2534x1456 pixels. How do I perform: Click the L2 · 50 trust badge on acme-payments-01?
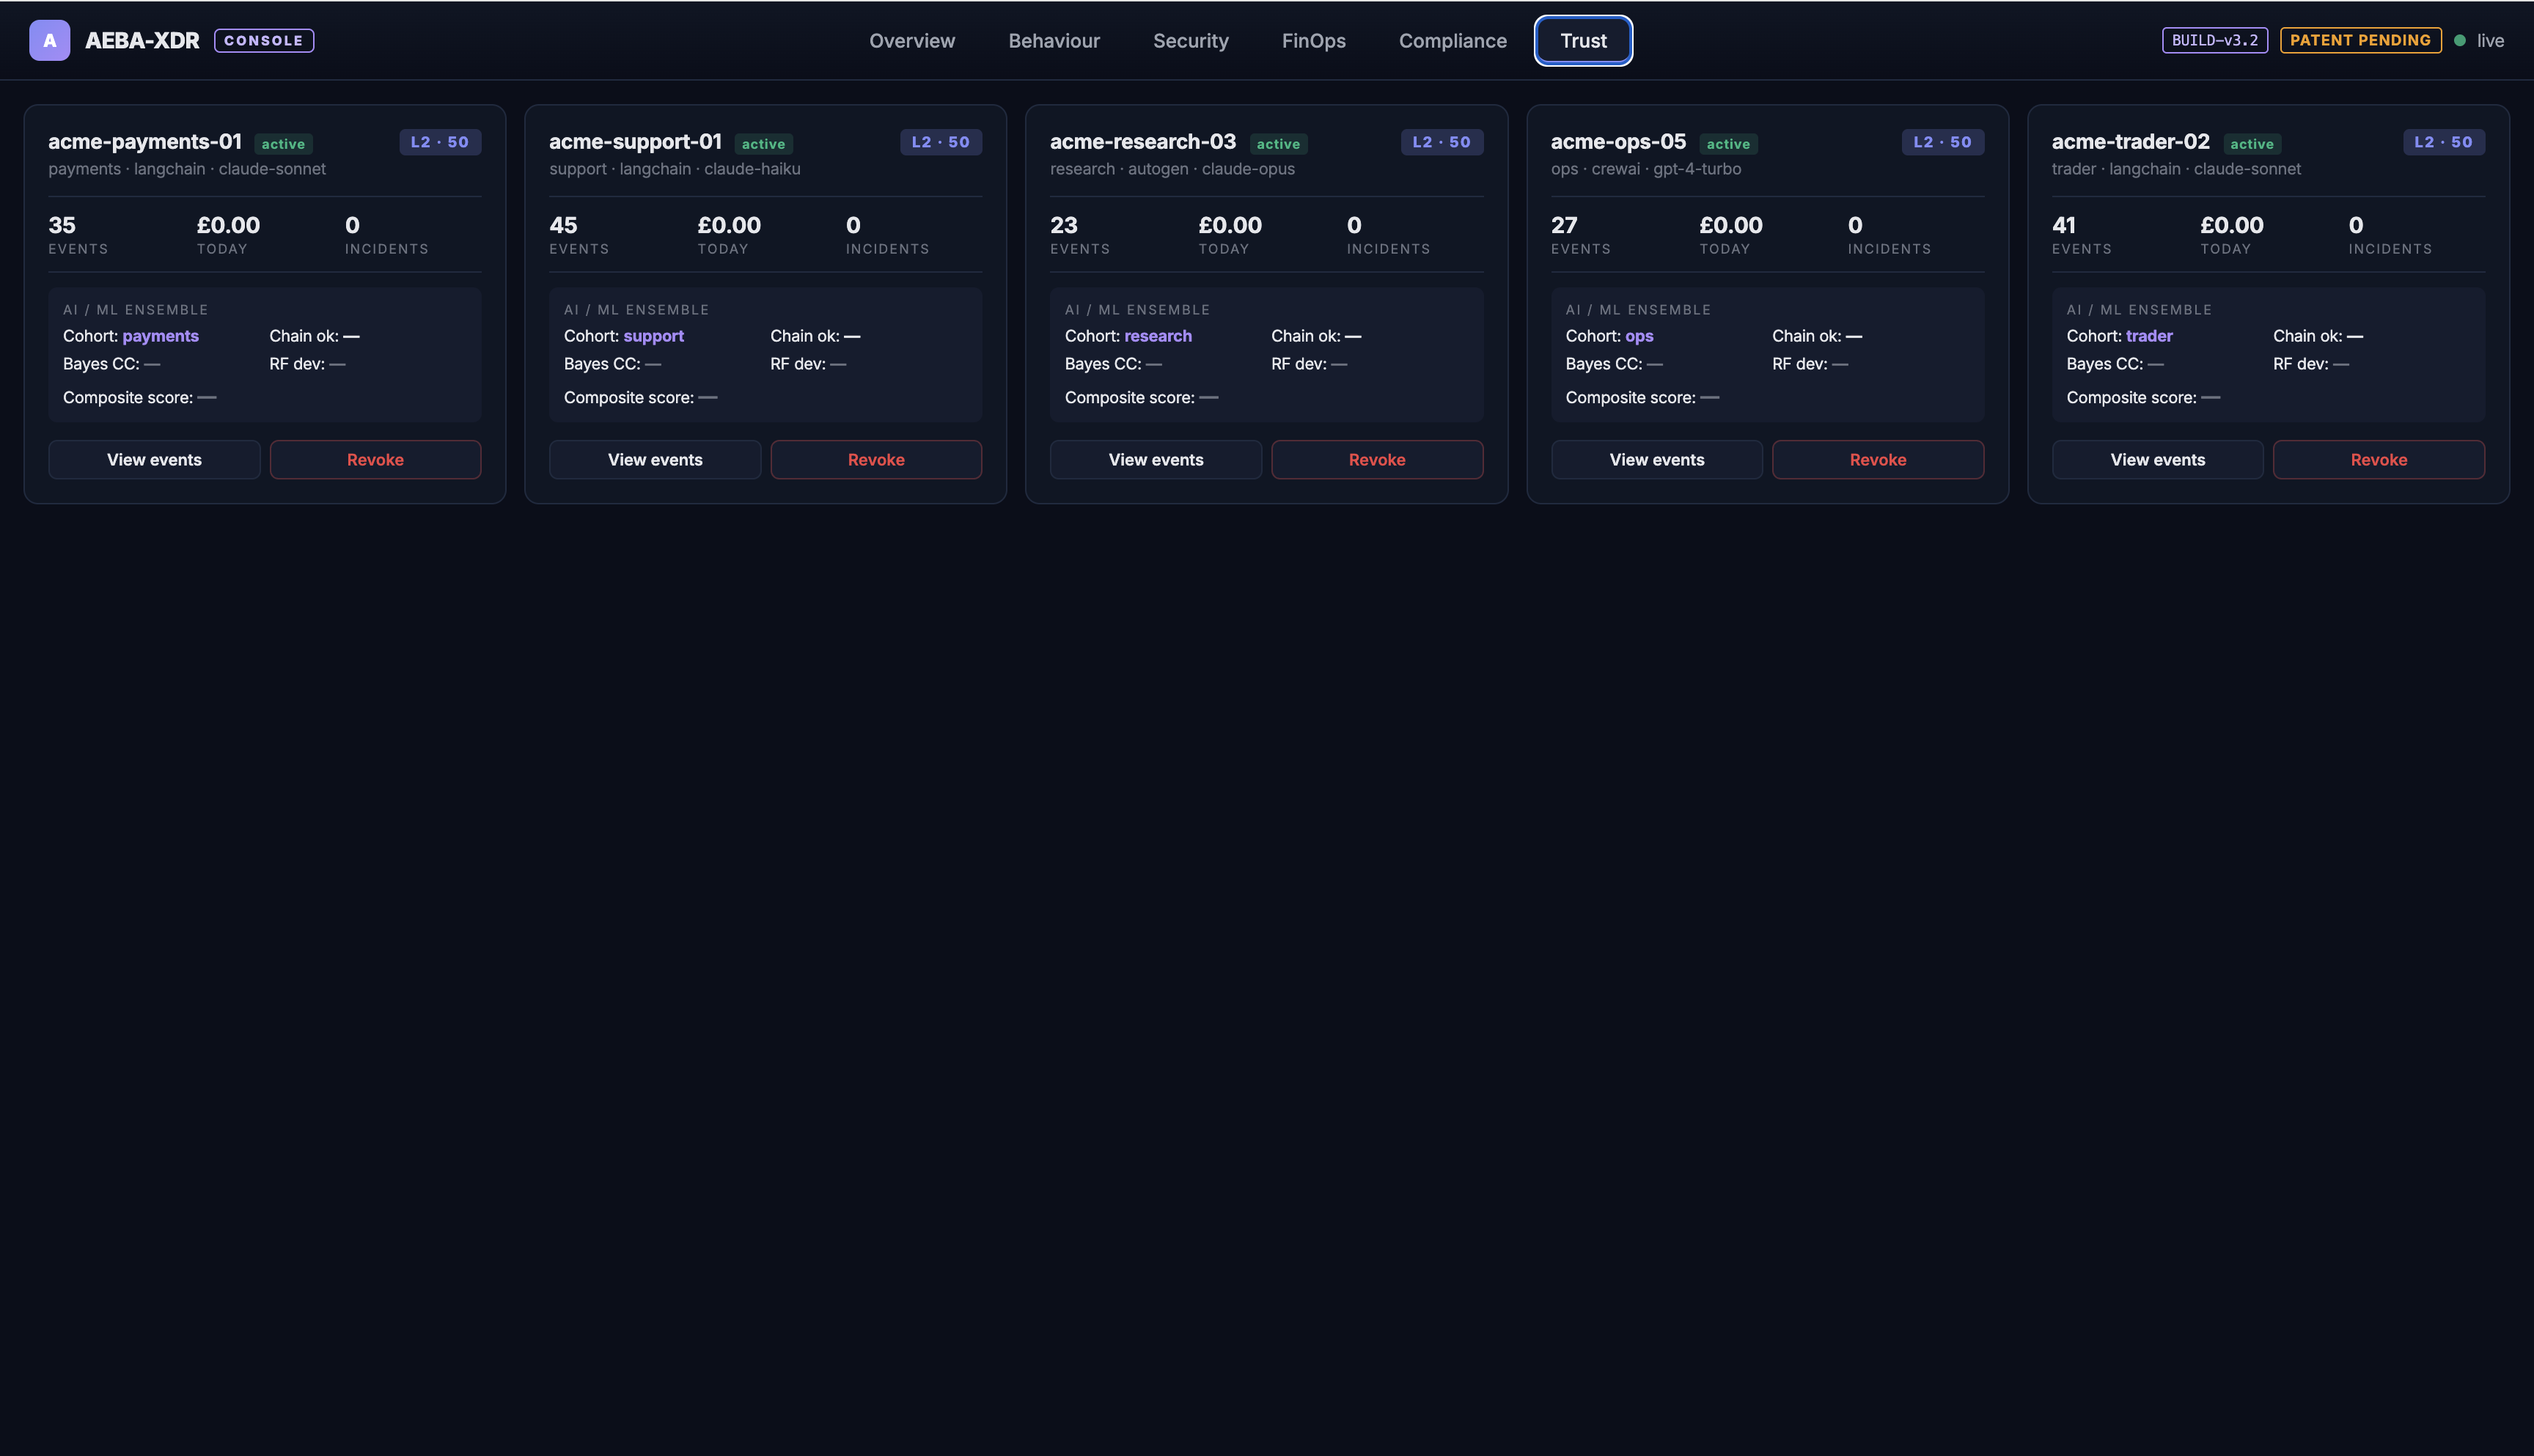(x=440, y=142)
